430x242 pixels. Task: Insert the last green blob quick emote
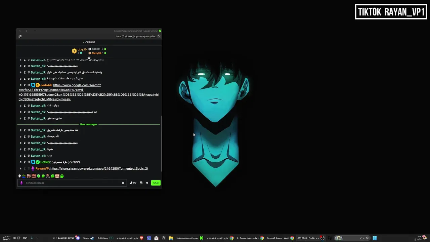(62, 176)
